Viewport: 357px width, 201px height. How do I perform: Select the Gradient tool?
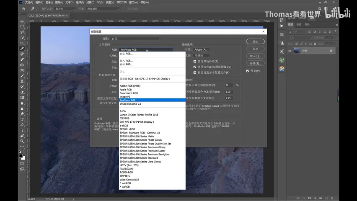point(22,98)
